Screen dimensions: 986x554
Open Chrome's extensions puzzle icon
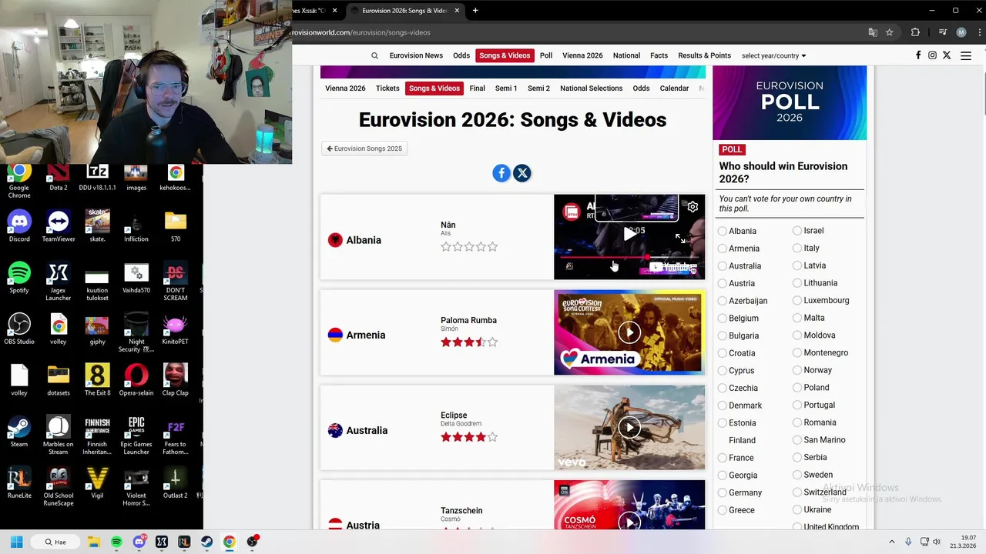[x=915, y=32]
